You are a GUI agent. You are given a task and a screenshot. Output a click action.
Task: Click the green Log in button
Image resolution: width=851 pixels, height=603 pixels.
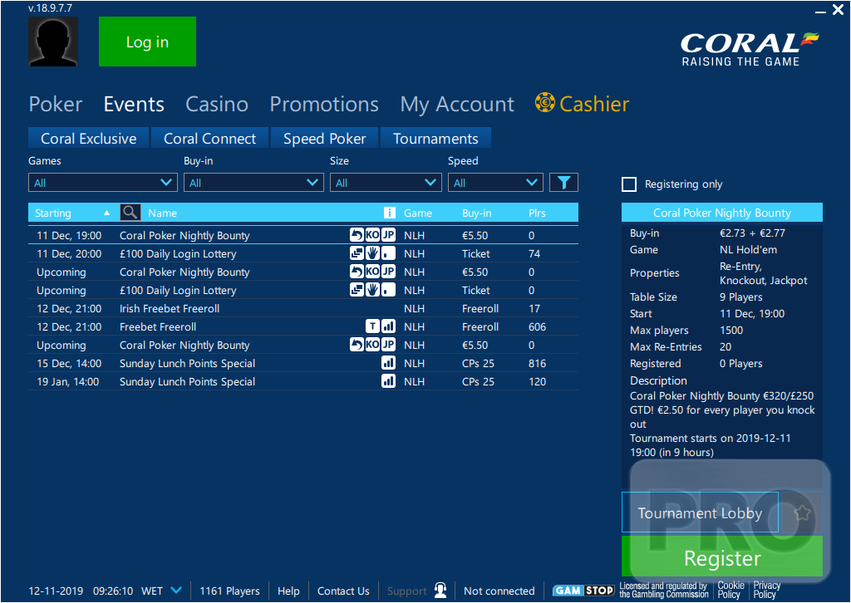148,42
